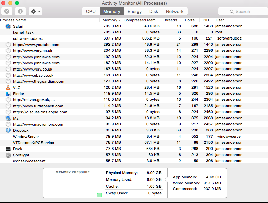Viewport: 268px width, 203px height.
Task: Select the Memory tab
Action: [112, 11]
